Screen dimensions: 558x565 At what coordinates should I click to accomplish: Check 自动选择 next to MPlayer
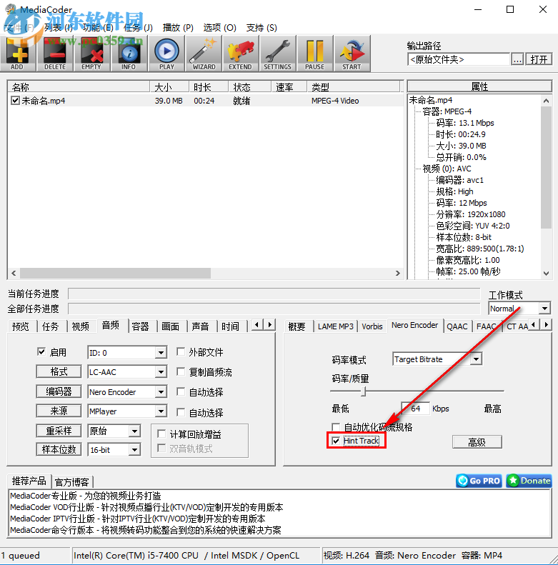click(x=181, y=412)
